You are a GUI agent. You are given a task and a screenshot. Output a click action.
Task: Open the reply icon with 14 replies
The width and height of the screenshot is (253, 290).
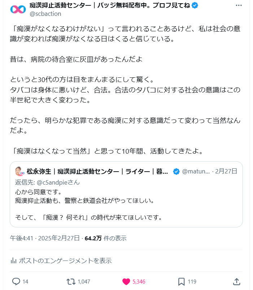pos(16,281)
